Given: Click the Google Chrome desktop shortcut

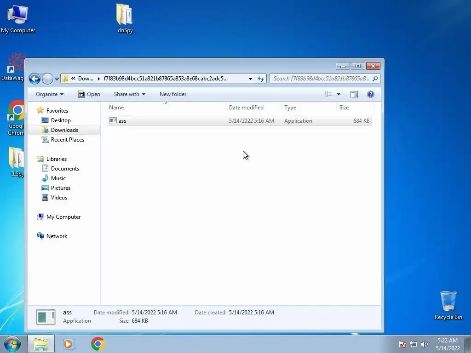Looking at the screenshot, I should 16,118.
